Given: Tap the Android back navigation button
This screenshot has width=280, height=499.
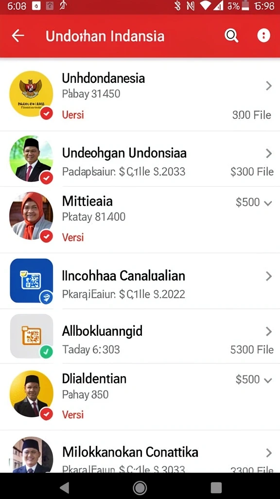Looking at the screenshot, I should pyautogui.click(x=65, y=487).
